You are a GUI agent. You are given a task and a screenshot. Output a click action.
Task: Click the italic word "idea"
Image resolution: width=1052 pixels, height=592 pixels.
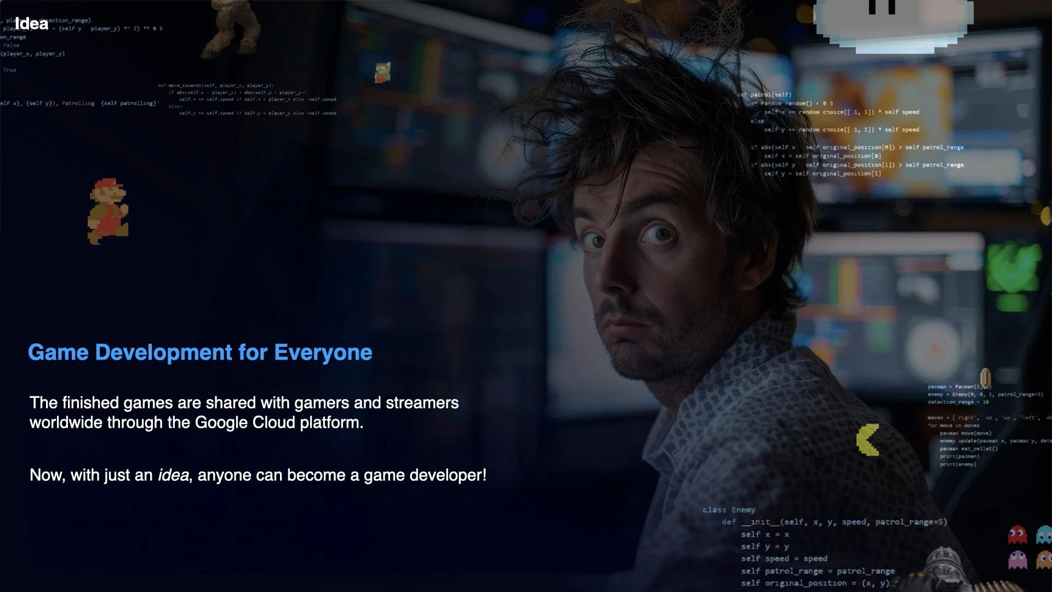(x=173, y=475)
